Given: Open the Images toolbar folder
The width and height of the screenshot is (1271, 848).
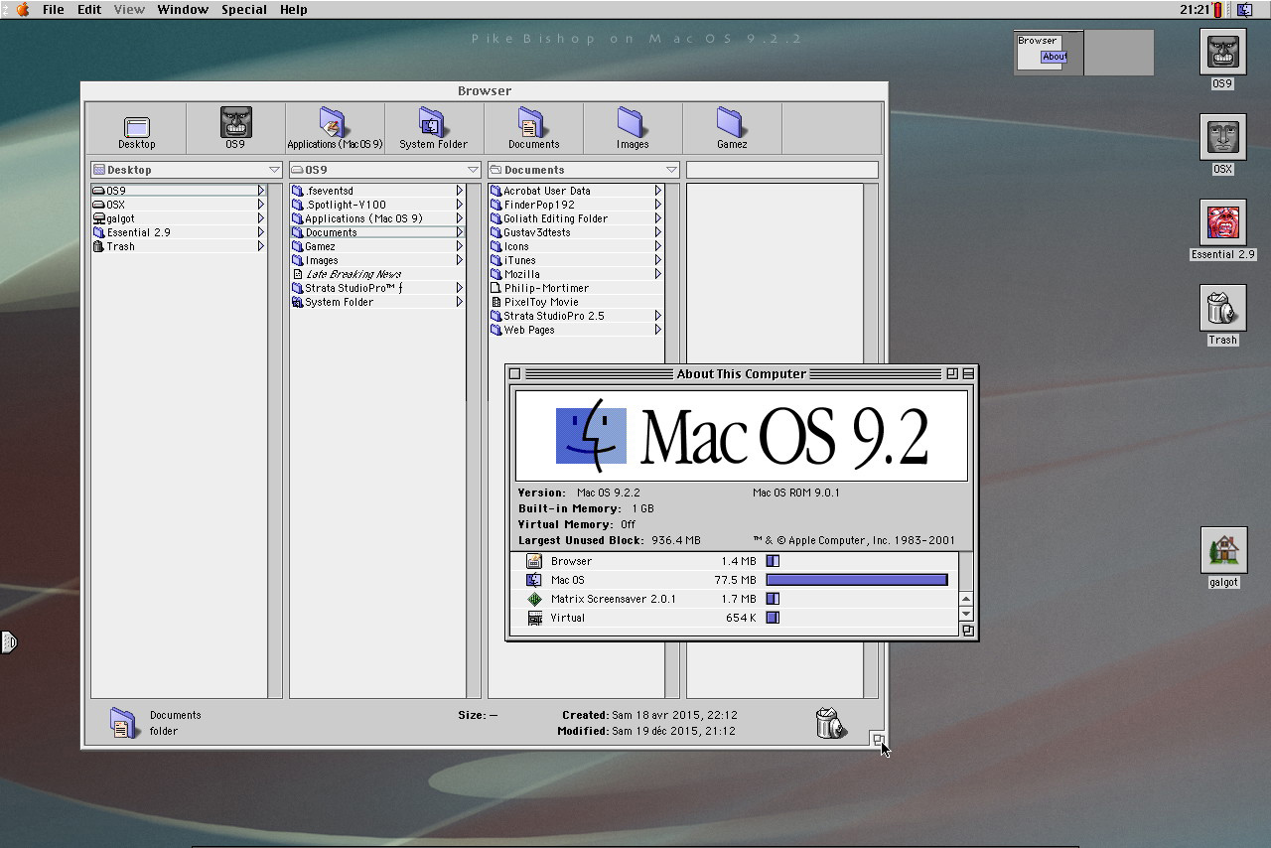Looking at the screenshot, I should (633, 128).
